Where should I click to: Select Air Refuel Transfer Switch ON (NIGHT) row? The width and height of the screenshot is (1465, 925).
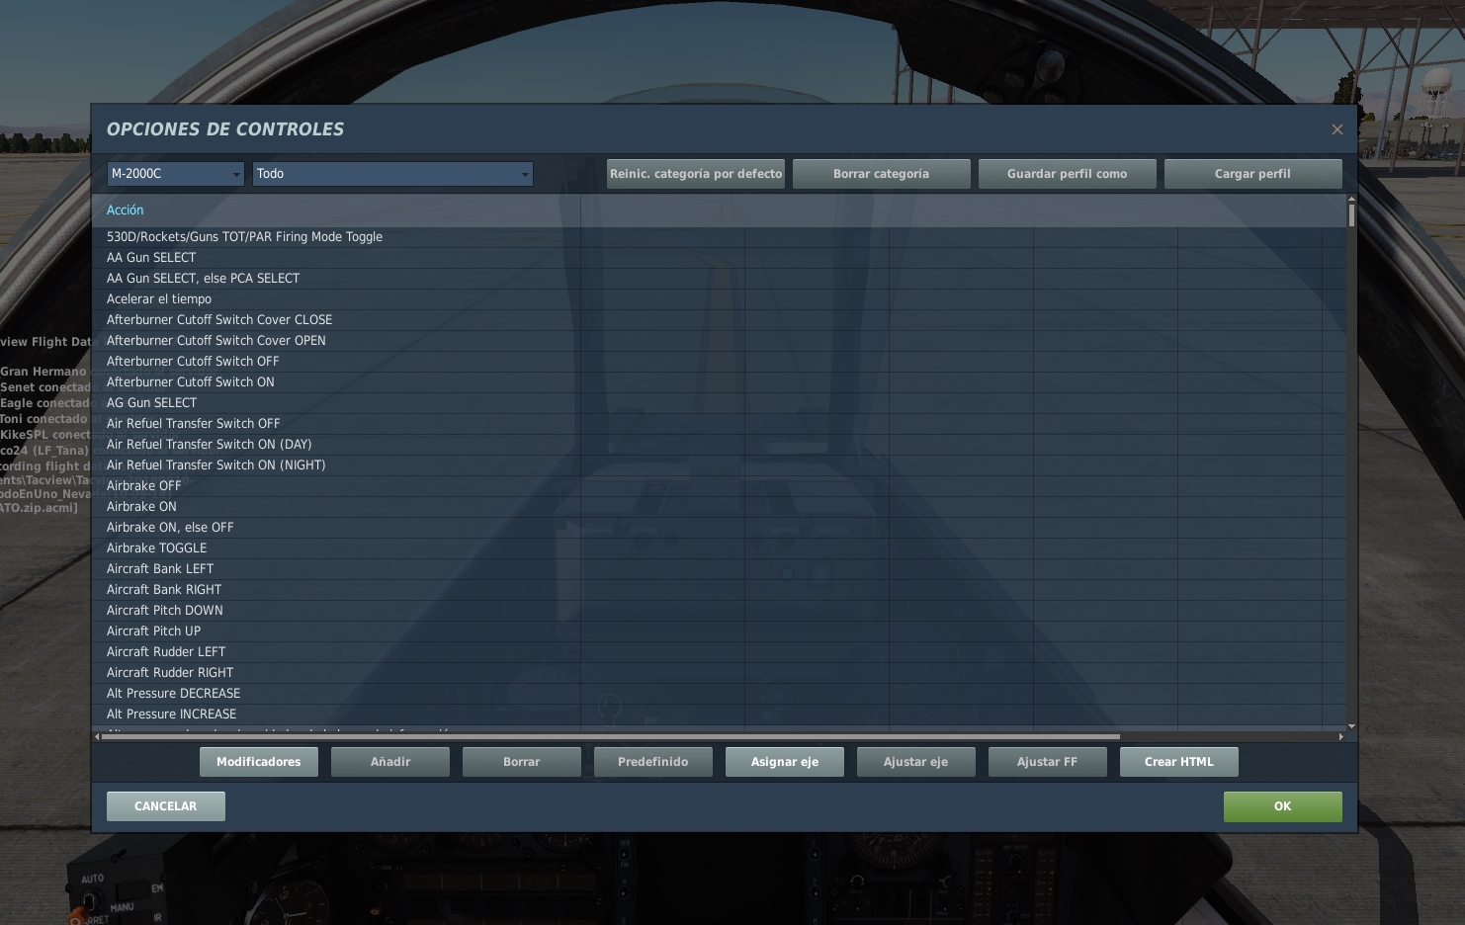pos(720,465)
